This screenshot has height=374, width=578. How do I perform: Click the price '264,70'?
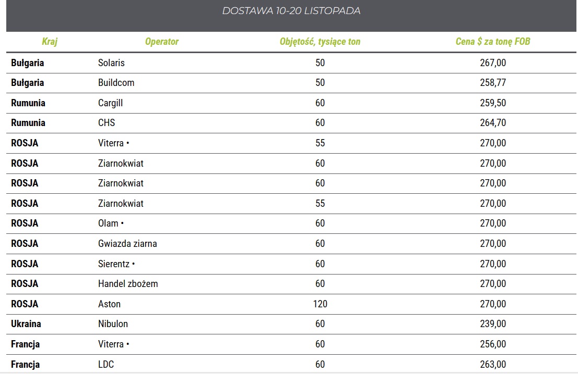point(493,123)
